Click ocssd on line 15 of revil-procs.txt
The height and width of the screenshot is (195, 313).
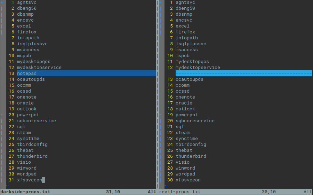tap(183, 91)
